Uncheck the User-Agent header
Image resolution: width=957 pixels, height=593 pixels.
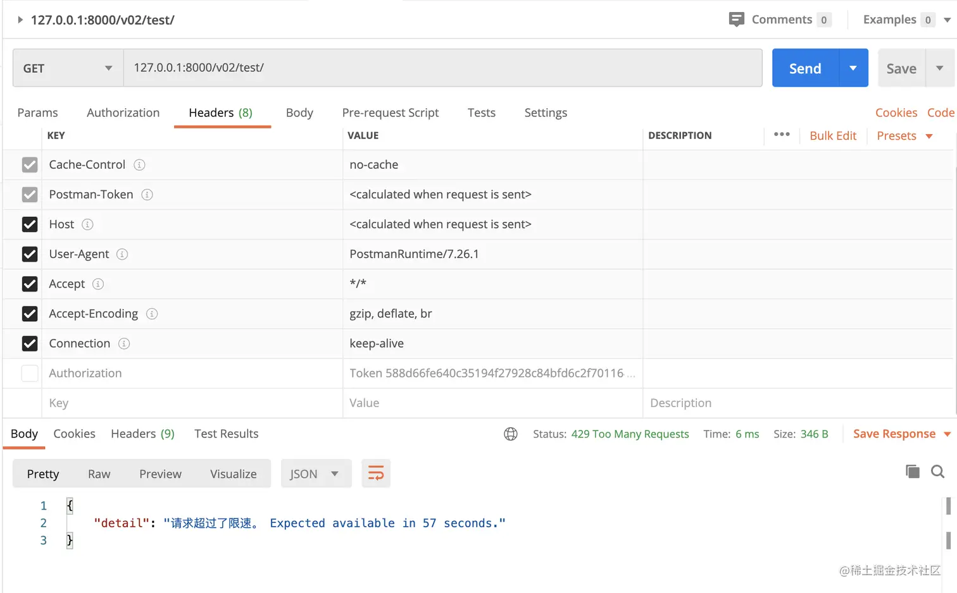pos(30,254)
